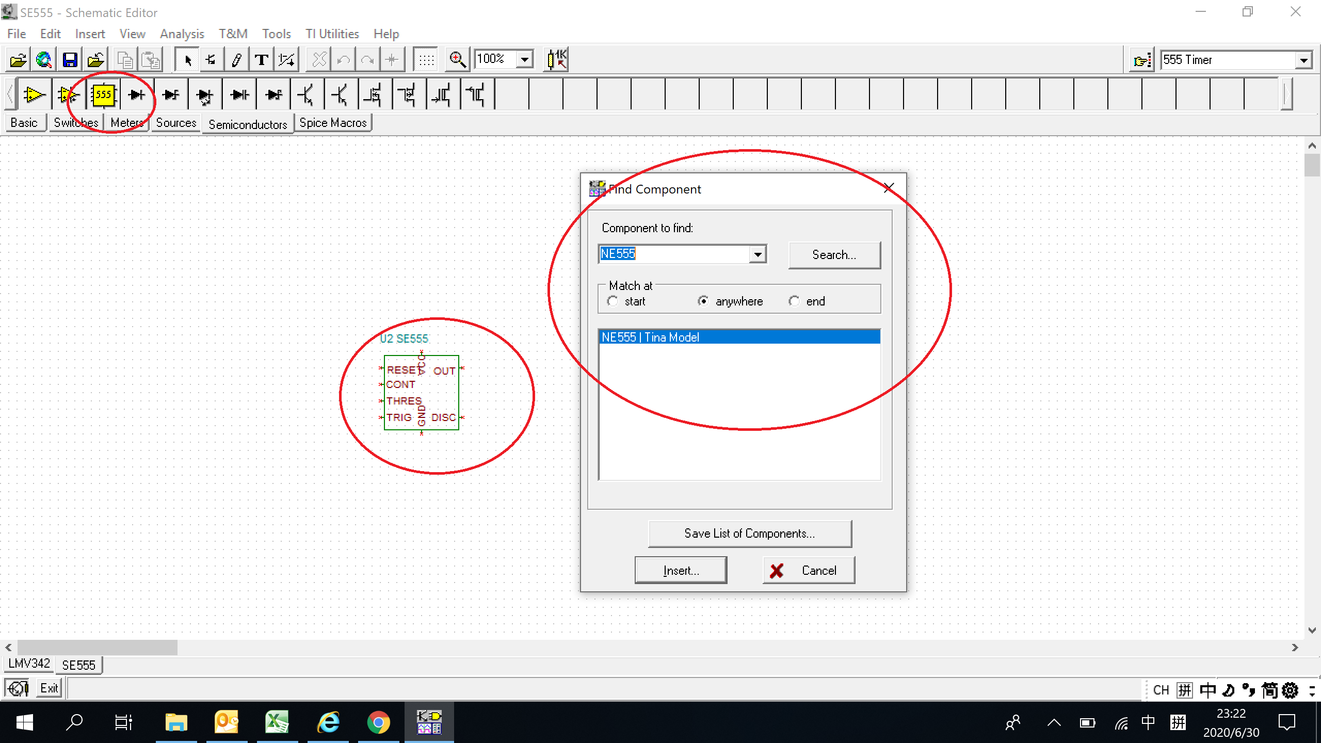This screenshot has width=1321, height=743.
Task: Click the Find Component icon beside 555 Timer
Action: click(x=1142, y=60)
